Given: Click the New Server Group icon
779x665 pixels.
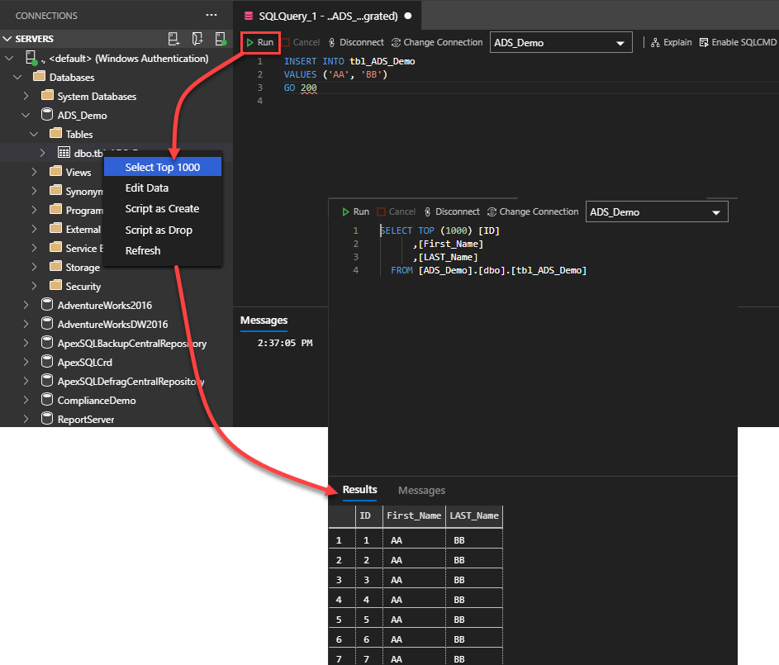Looking at the screenshot, I should (x=197, y=39).
